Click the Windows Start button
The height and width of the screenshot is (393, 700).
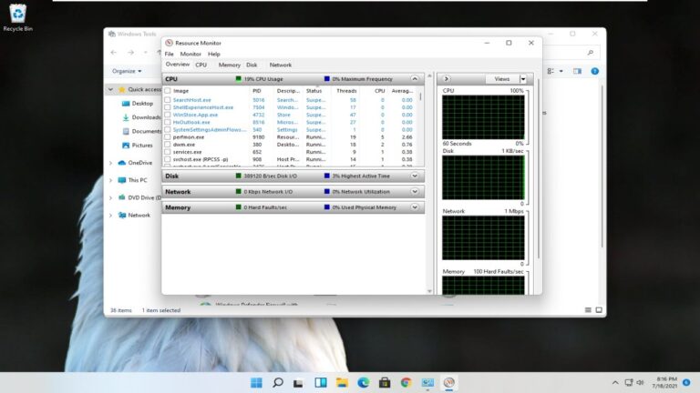pyautogui.click(x=256, y=382)
